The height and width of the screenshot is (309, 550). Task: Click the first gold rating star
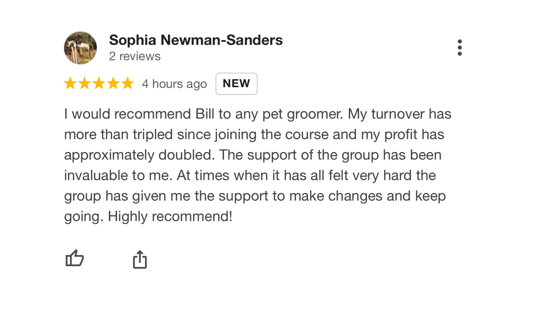tap(70, 84)
